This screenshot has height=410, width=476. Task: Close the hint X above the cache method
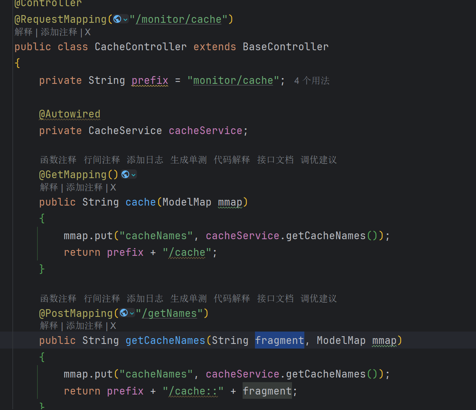[113, 187]
